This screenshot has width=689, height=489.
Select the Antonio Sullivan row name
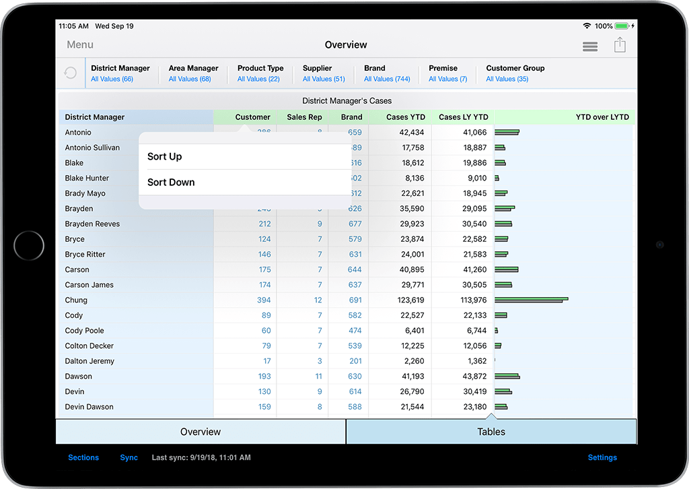point(92,148)
